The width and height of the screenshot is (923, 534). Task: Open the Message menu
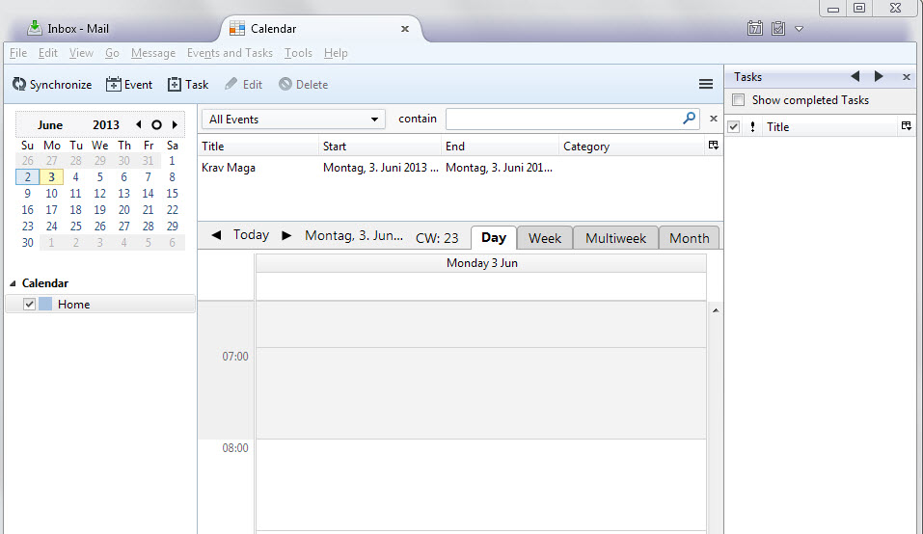point(153,53)
